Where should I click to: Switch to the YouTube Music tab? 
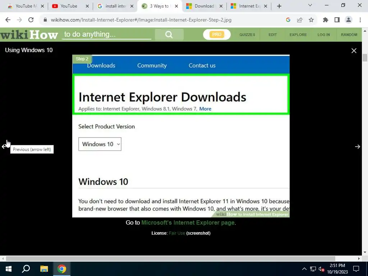click(26, 6)
